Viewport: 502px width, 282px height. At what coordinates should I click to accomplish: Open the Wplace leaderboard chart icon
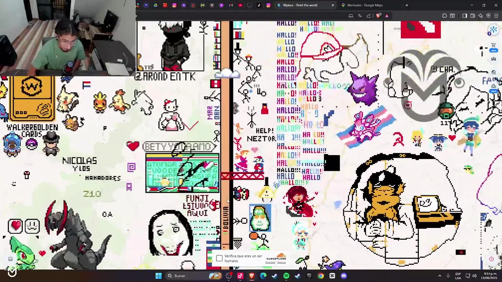pyautogui.click(x=494, y=86)
